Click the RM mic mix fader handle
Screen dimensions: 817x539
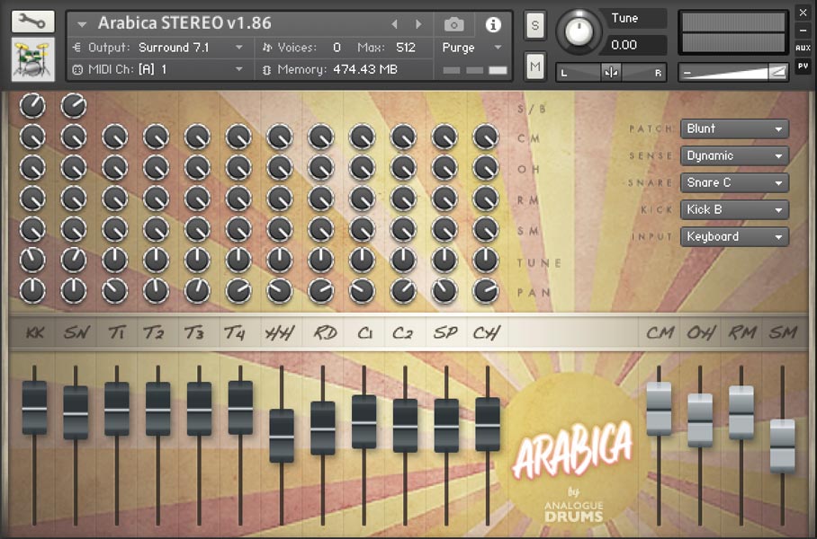741,412
